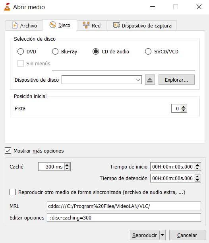Image resolution: width=209 pixels, height=243 pixels.
Task: Click the Disco tab disc icon
Action: pos(53,25)
